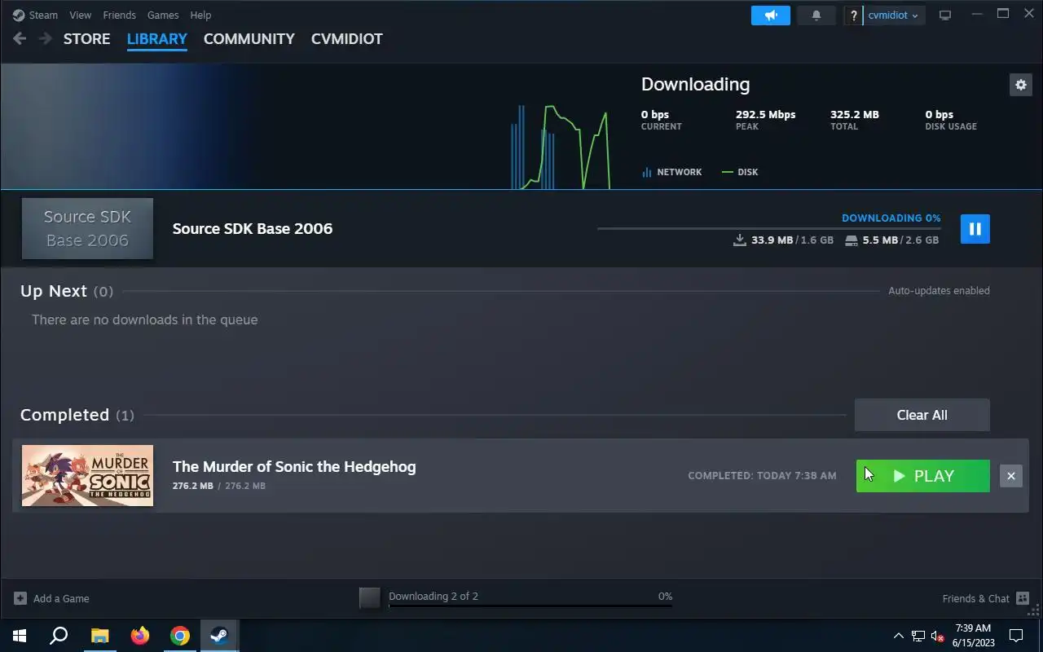This screenshot has width=1043, height=652.
Task: Click the 325.2 MB total value
Action: click(855, 114)
